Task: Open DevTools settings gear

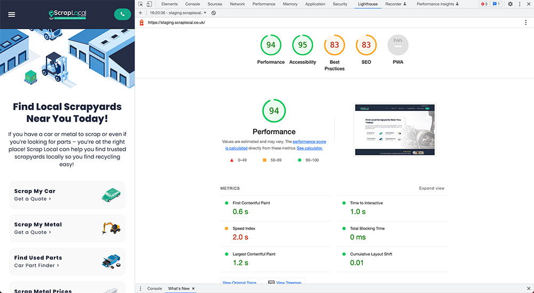Action: click(510, 4)
